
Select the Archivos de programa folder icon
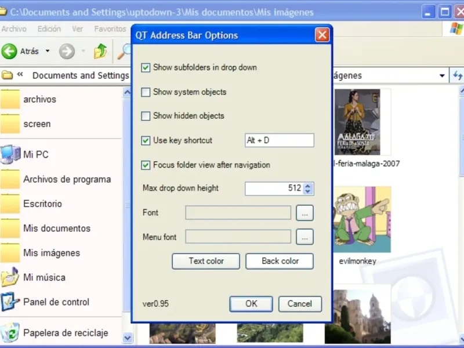[x=10, y=179]
